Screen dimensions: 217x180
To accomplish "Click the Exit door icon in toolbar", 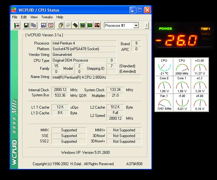I will pos(16,25).
